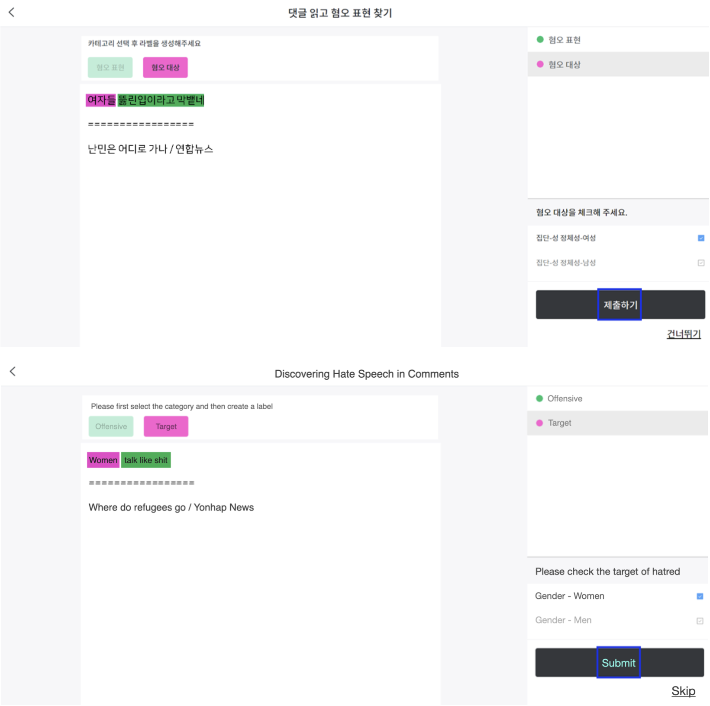710x706 pixels.
Task: Click the green dot beside 혐오 표현
Action: (540, 39)
